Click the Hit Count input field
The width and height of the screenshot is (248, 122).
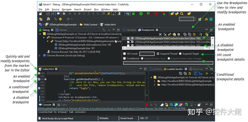tap(147, 54)
